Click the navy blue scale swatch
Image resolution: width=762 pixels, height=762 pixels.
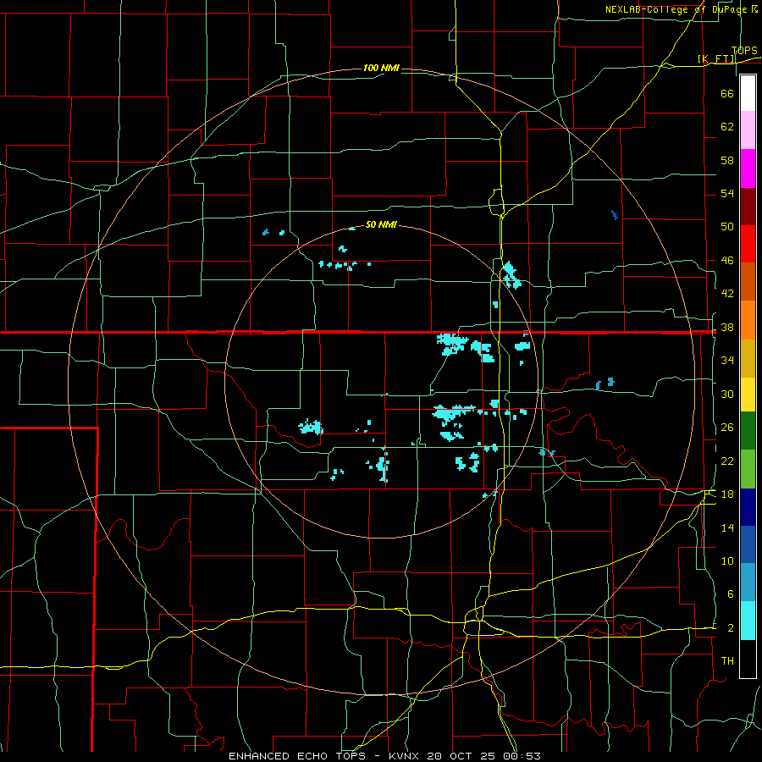[748, 507]
